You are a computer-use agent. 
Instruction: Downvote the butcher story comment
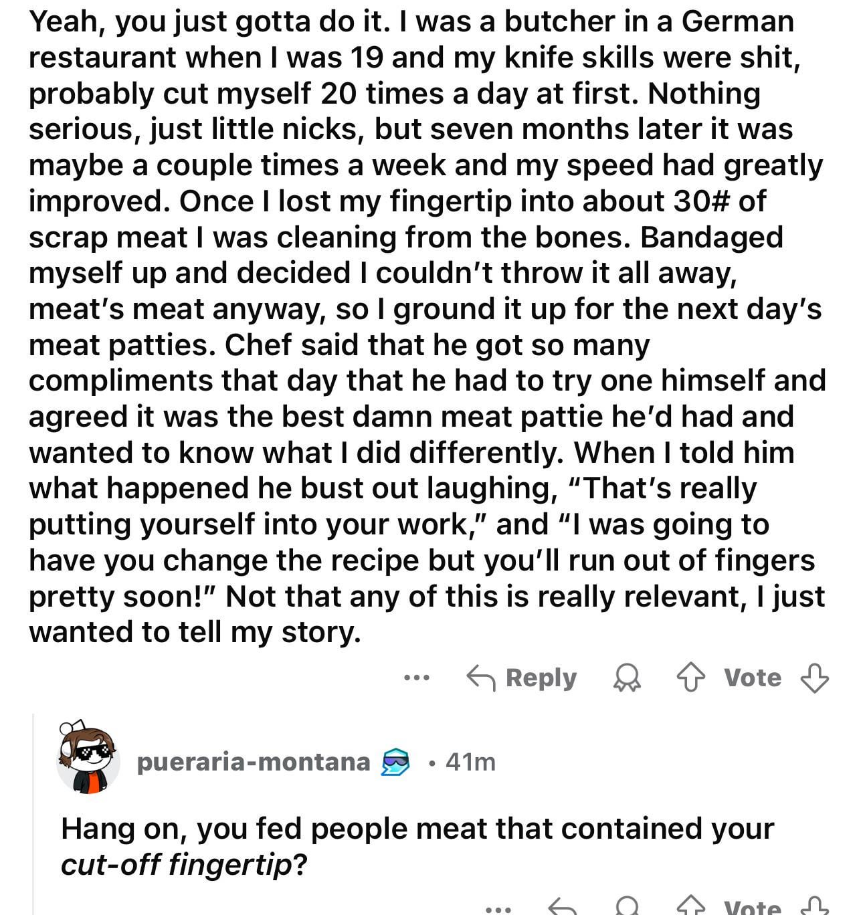point(814,678)
